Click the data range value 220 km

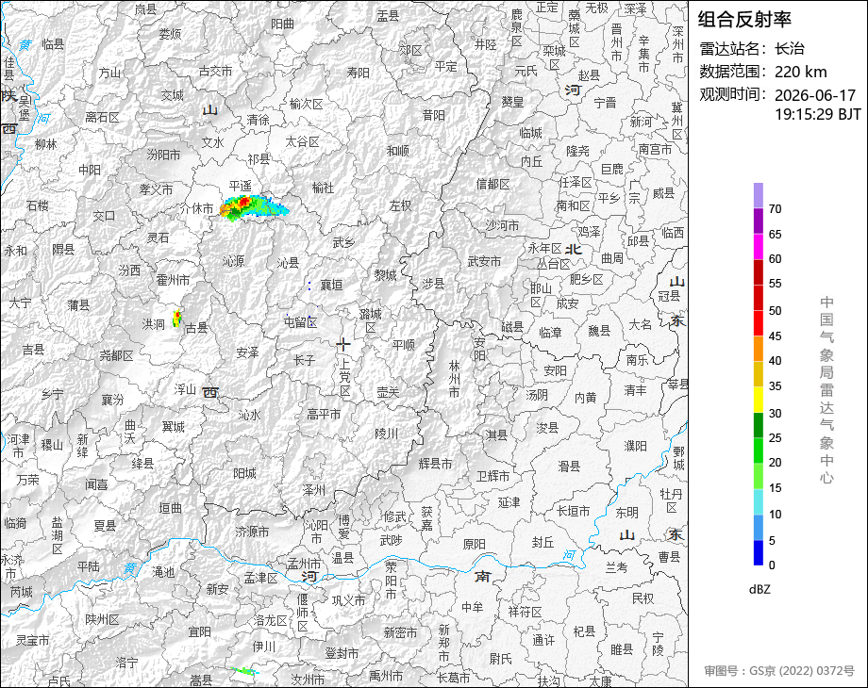pyautogui.click(x=800, y=72)
